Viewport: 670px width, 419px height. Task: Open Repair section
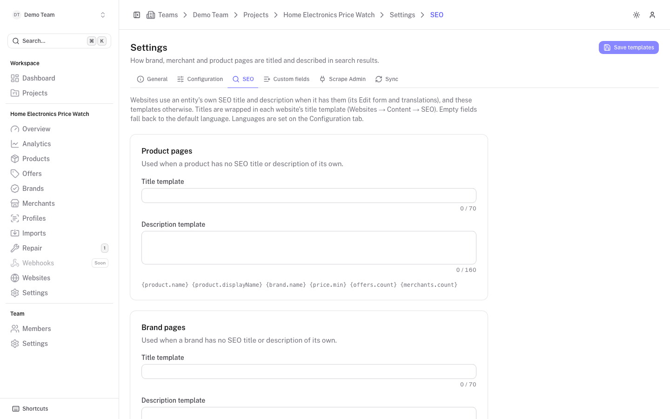click(59, 248)
